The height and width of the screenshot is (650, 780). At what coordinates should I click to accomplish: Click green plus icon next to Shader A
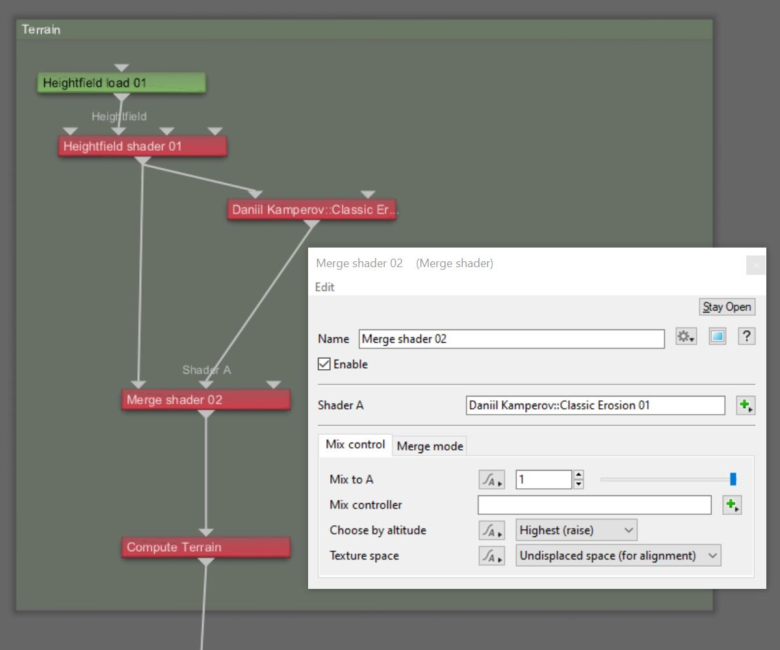tap(746, 406)
